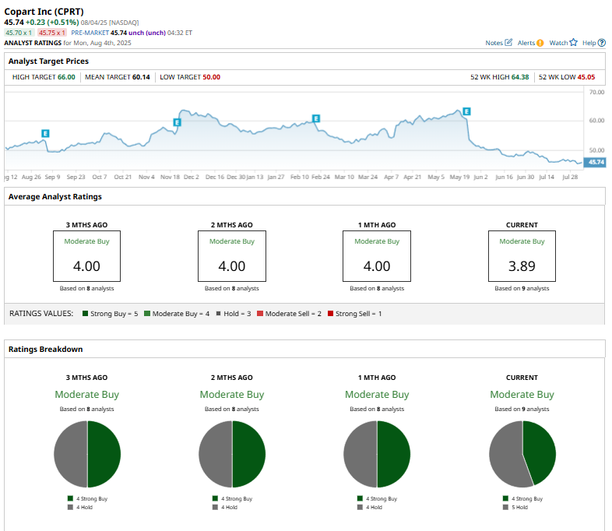Click the Alerts link
The image size is (612, 531).
pyautogui.click(x=526, y=43)
